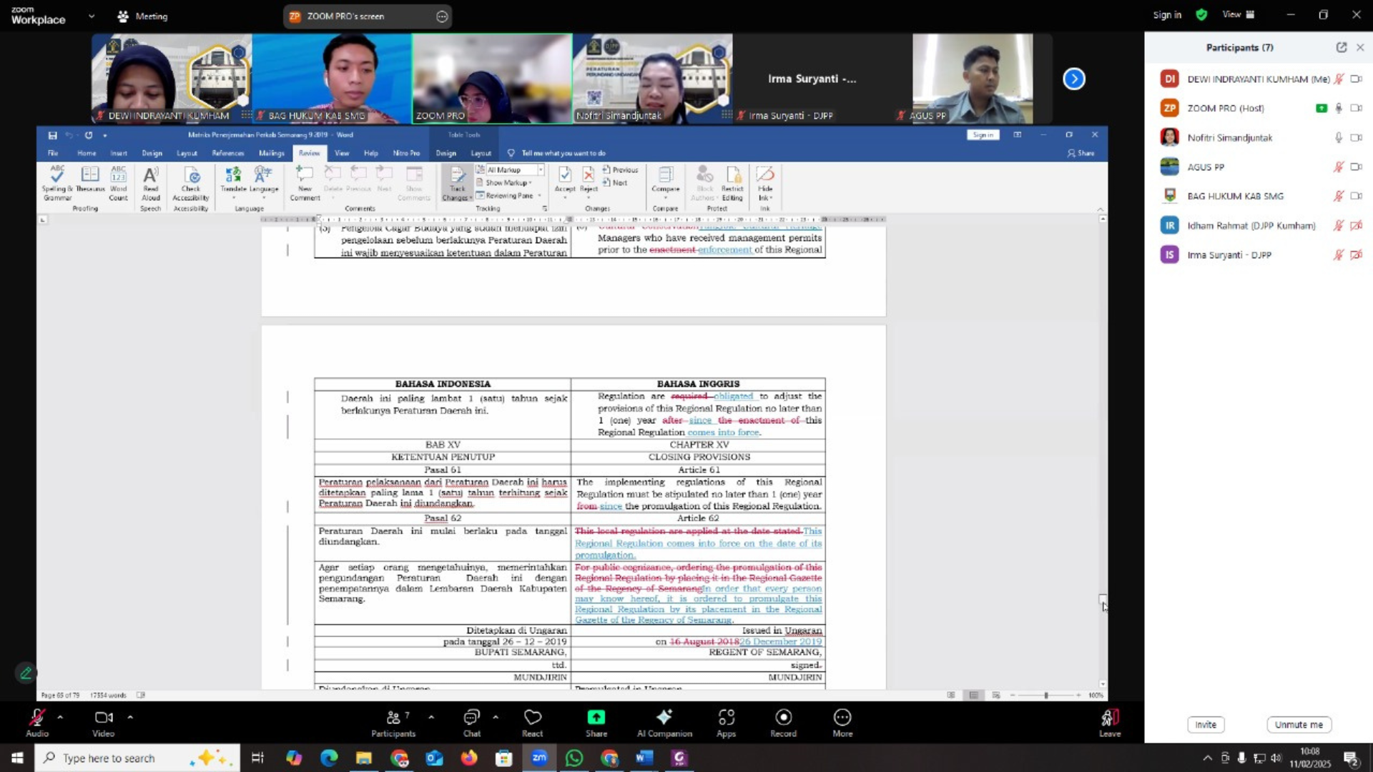Start Read Aloud speech
Viewport: 1373px width, 772px height.
coord(151,183)
